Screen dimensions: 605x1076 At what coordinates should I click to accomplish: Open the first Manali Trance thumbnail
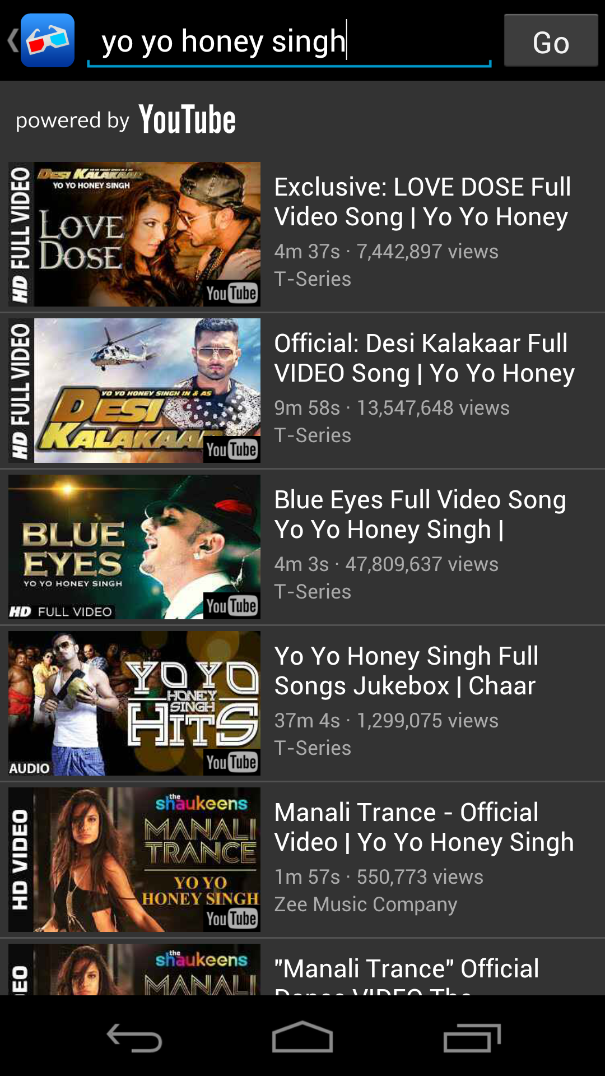pos(134,860)
